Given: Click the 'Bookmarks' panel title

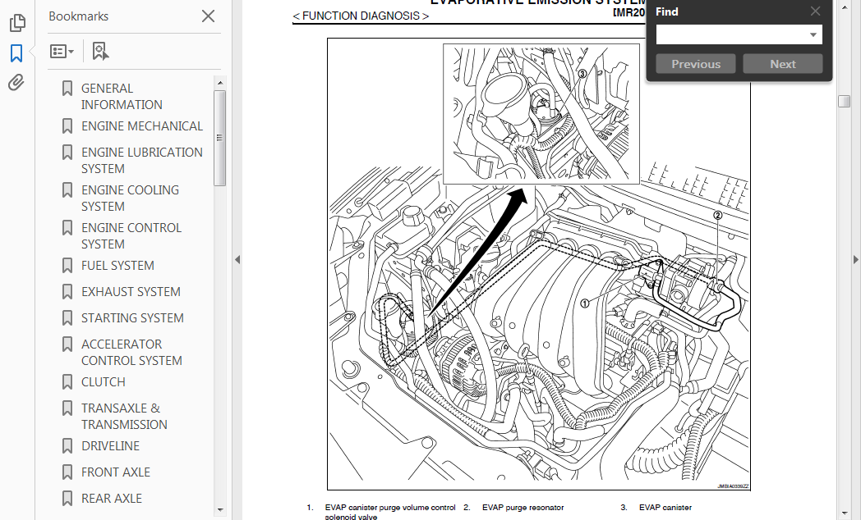Looking at the screenshot, I should pyautogui.click(x=79, y=16).
